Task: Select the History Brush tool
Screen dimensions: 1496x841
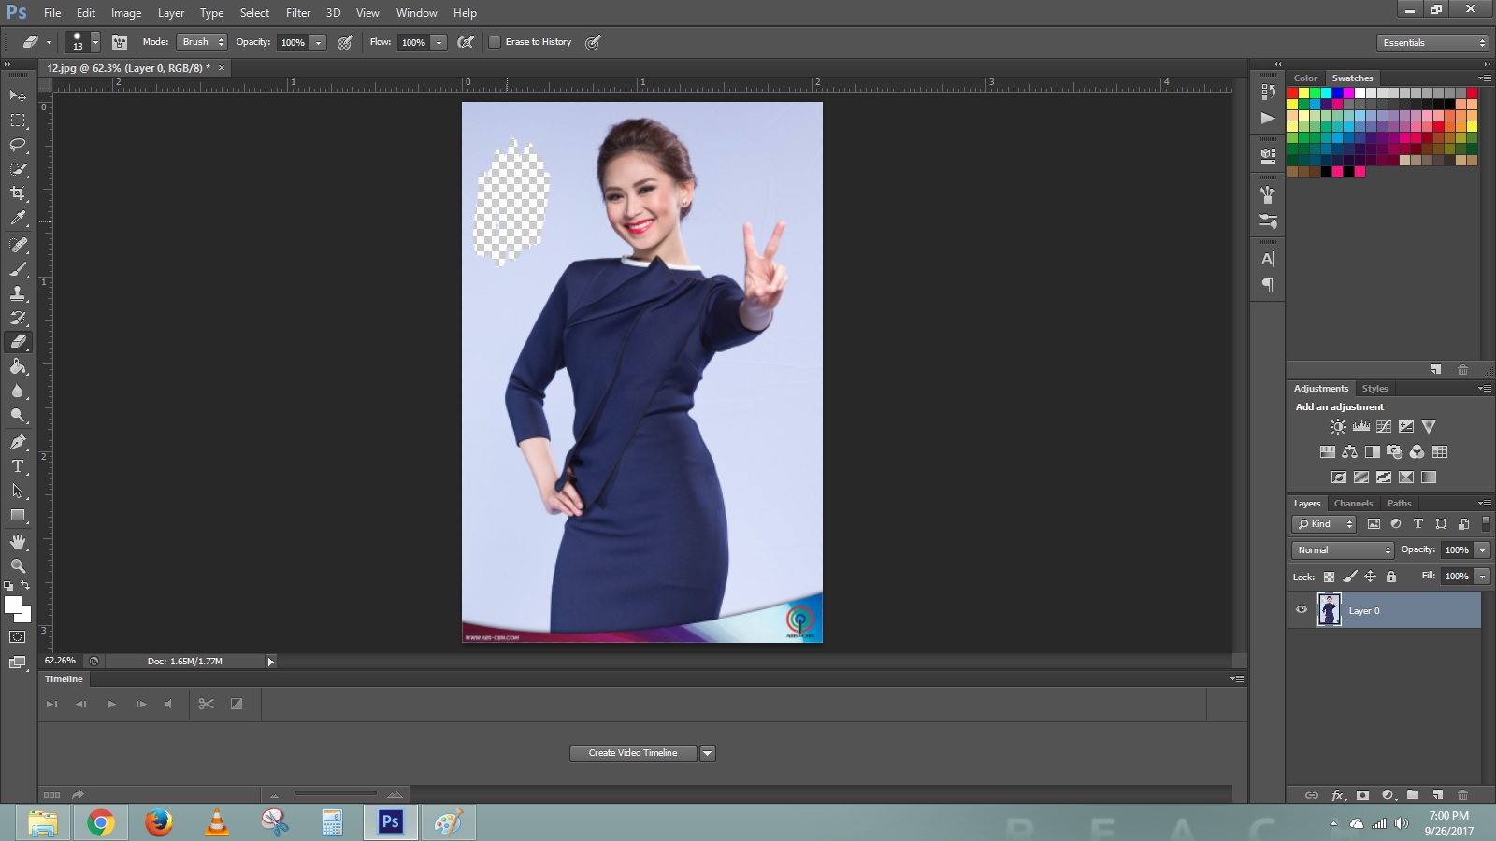Action: tap(18, 318)
